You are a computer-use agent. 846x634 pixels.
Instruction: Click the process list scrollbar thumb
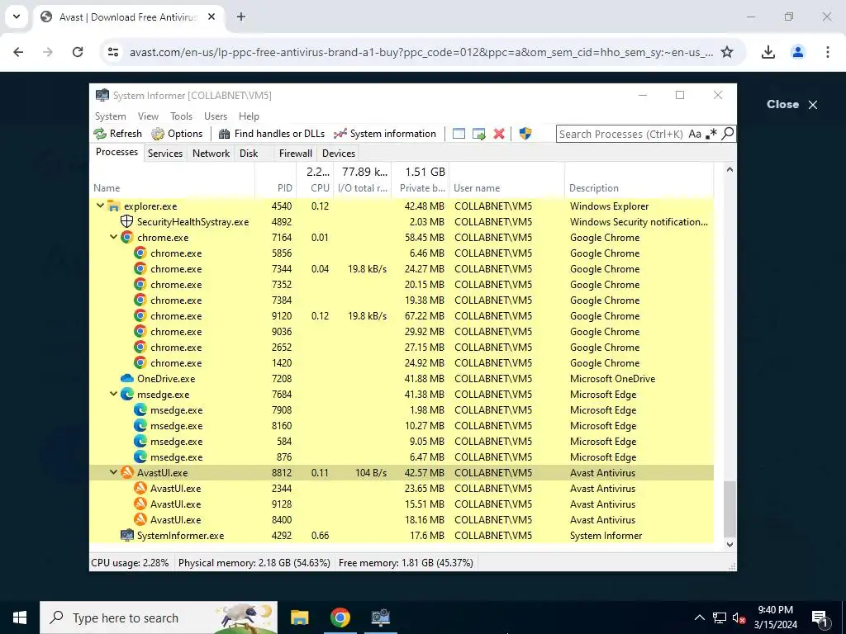coord(730,509)
